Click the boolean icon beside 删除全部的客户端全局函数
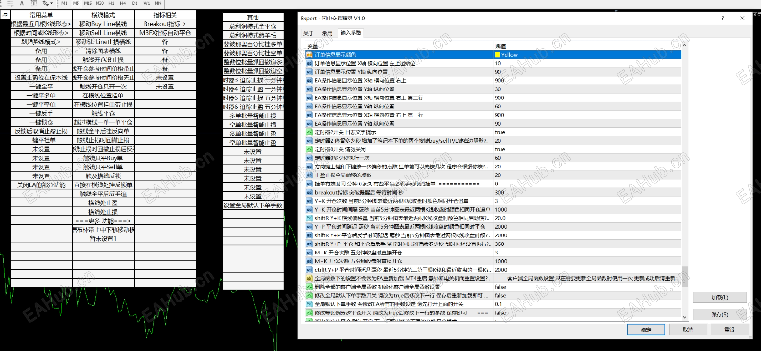761x351 pixels. (x=309, y=287)
